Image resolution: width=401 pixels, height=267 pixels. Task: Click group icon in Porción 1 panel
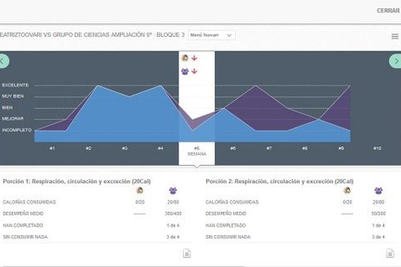pos(173,191)
